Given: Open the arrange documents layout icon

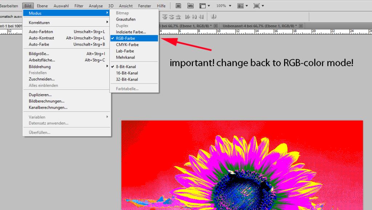Looking at the screenshot, I should (242, 6).
